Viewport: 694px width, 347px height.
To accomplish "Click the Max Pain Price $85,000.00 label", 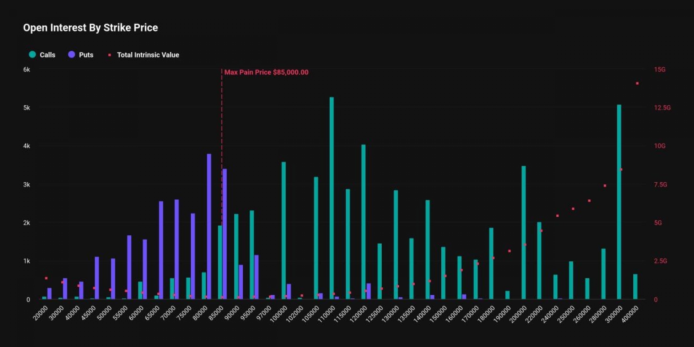I will coord(266,72).
